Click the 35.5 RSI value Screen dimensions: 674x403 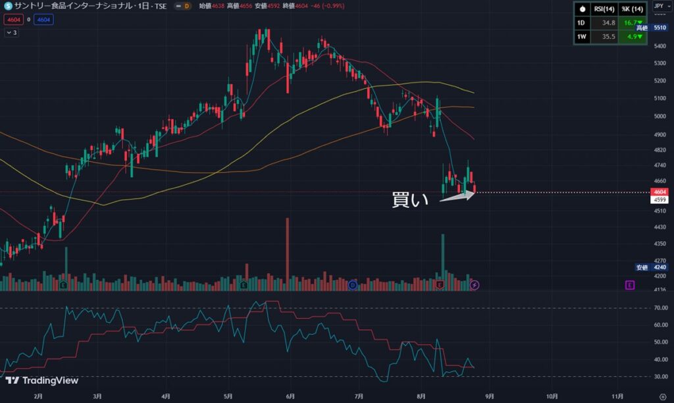pos(608,37)
